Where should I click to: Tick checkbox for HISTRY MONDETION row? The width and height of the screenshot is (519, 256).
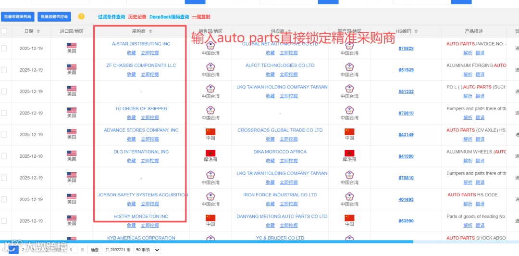click(x=4, y=221)
